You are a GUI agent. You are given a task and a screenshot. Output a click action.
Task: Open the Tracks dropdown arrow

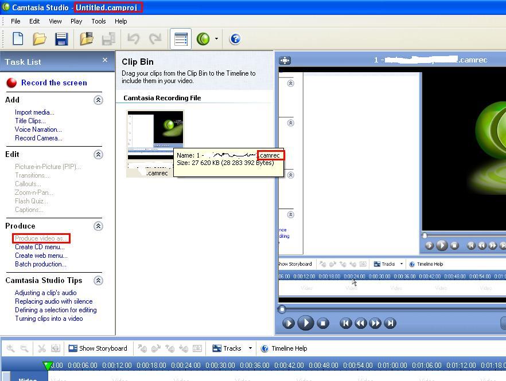250,348
